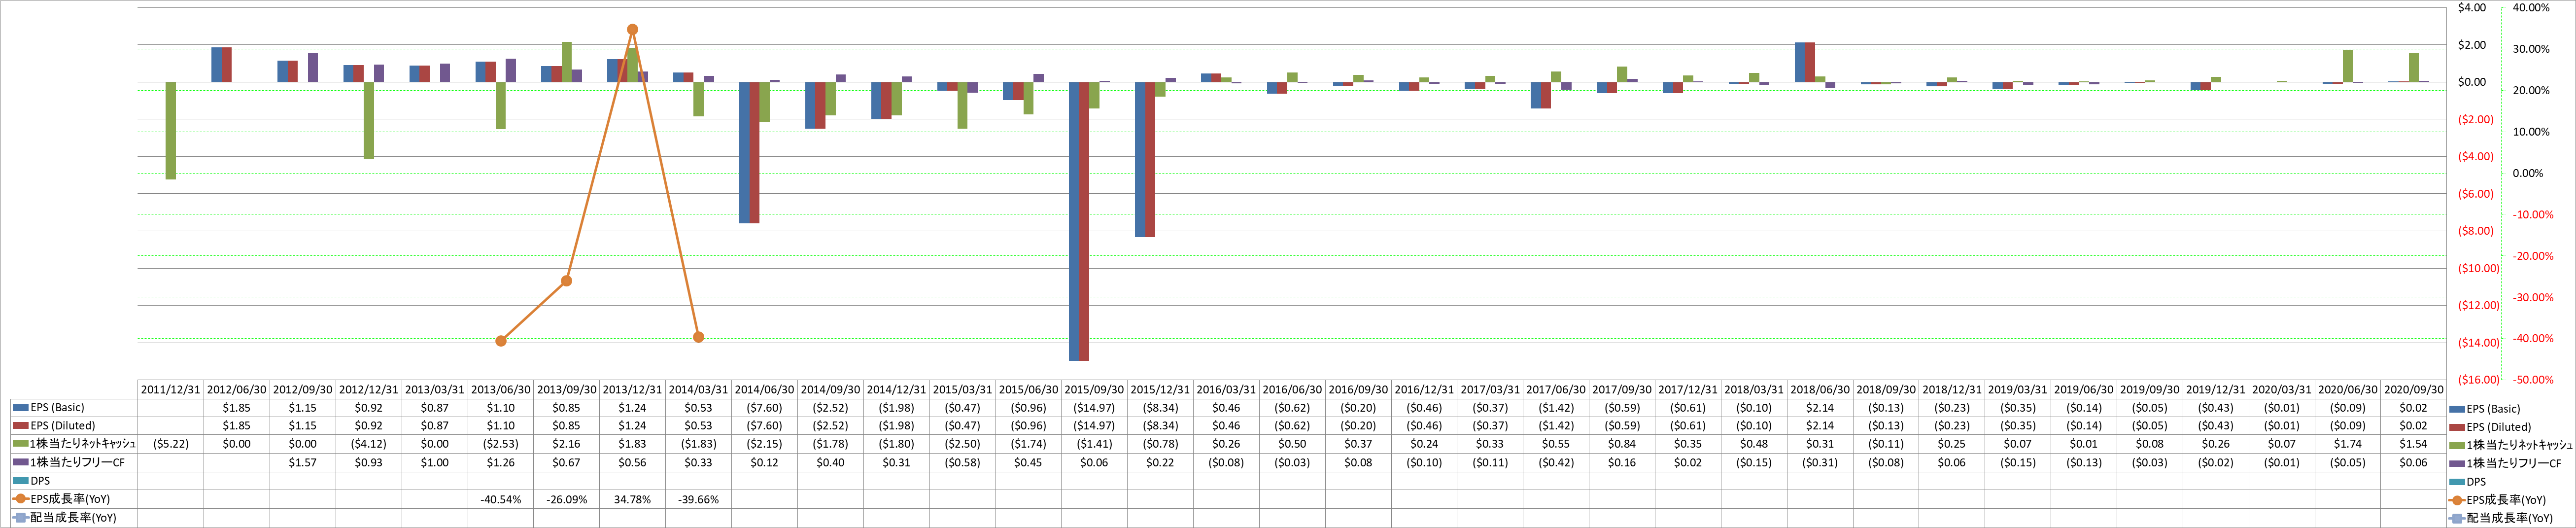Viewport: 2576px width, 528px height.
Task: Select the 2018/06/30 date column header
Action: point(1819,390)
